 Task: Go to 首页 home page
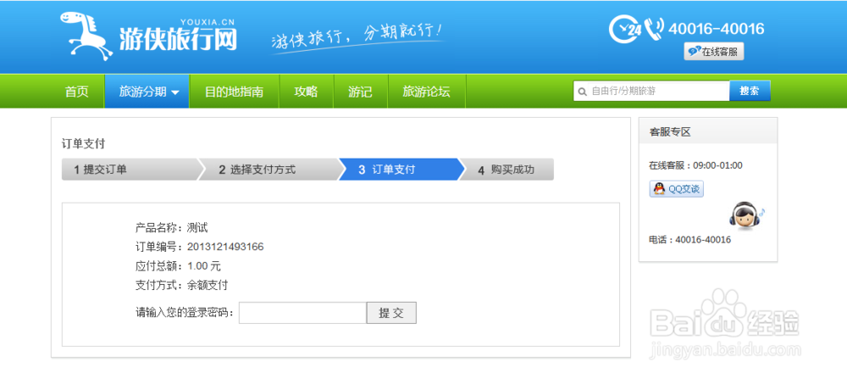click(77, 92)
